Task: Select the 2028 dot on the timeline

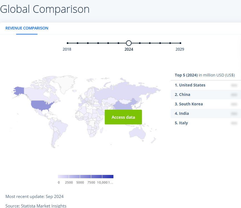Action: (x=170, y=43)
